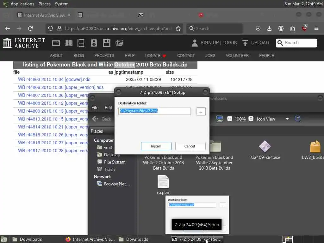Select Trash in the Places sidebar
Image resolution: width=324 pixels, height=243 pixels.
pyautogui.click(x=106, y=169)
